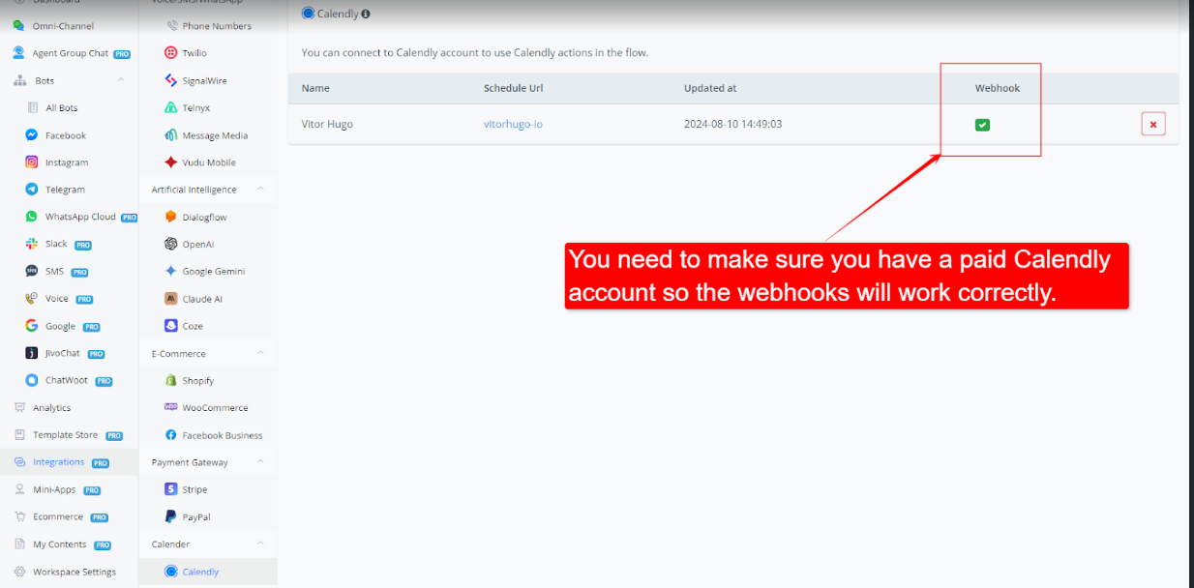The image size is (1194, 588).
Task: Select the Google Gemini sparkle icon
Action: coord(171,272)
